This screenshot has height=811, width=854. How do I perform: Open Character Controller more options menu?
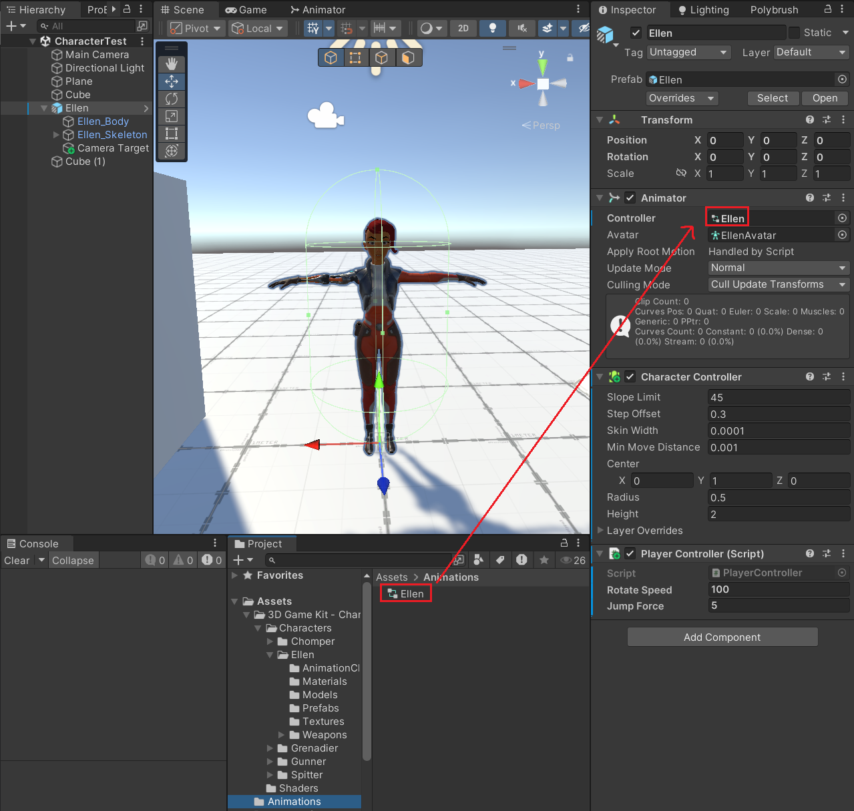pos(843,377)
